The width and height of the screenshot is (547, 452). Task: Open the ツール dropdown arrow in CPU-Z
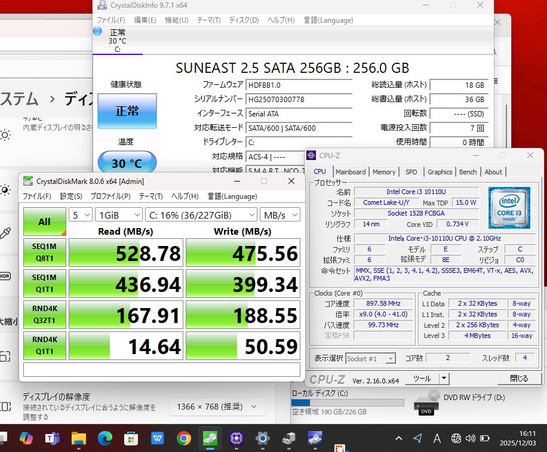(x=443, y=378)
